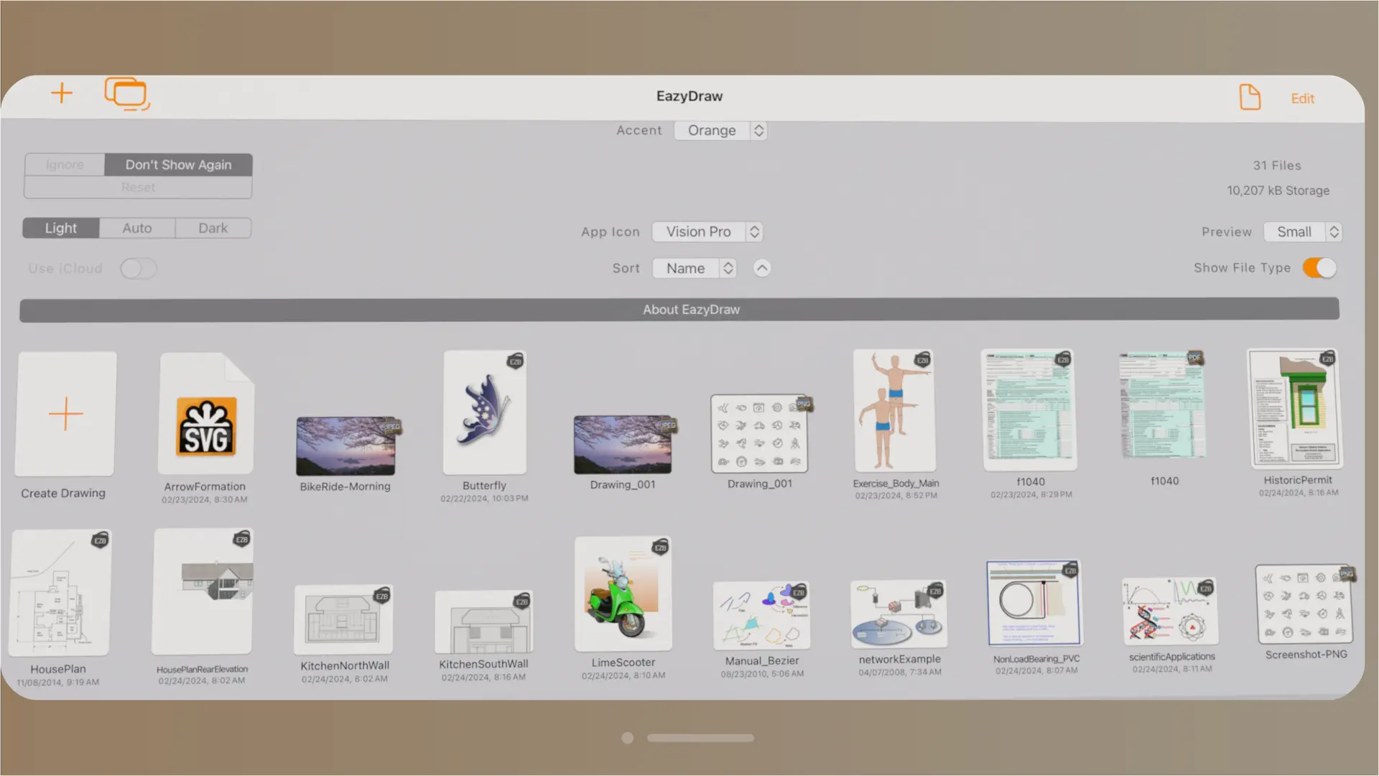Enable the Use iCloud toggle
This screenshot has height=776, width=1379.
pyautogui.click(x=138, y=268)
